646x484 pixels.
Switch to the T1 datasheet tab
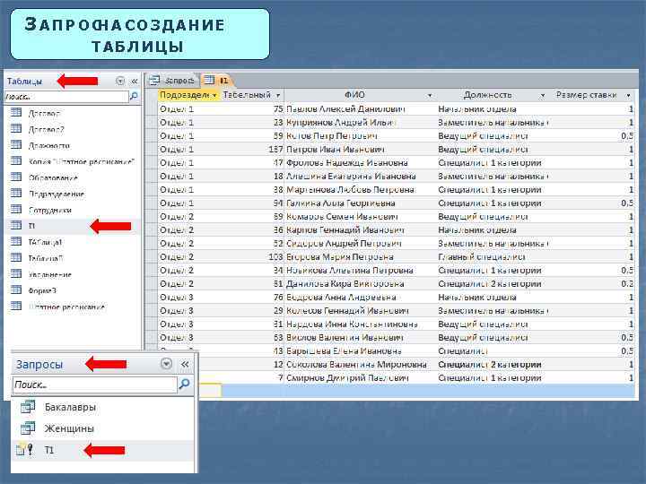[217, 81]
